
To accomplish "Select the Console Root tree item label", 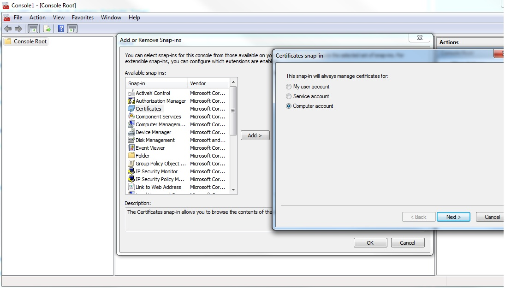I will [x=30, y=41].
